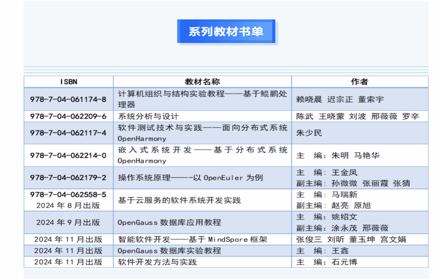Click ISBN 978-7-04-062558-5 cell
439x279 pixels.
click(68, 195)
